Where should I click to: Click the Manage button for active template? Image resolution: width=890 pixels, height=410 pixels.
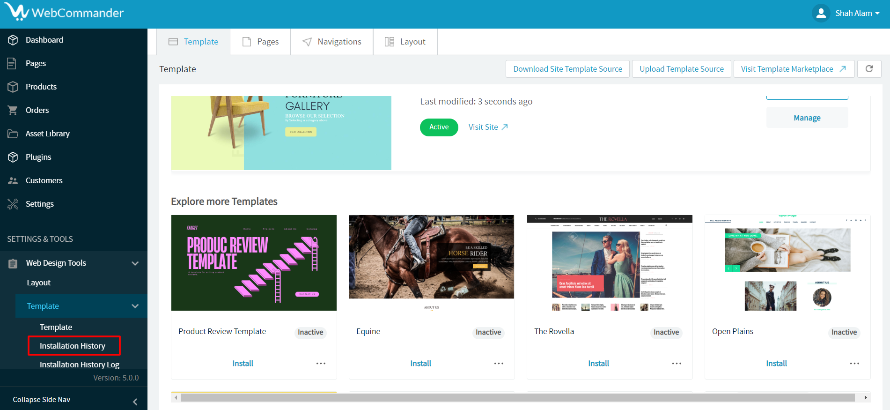point(807,118)
